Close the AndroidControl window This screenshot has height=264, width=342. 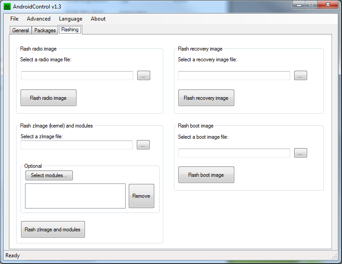pyautogui.click(x=328, y=4)
